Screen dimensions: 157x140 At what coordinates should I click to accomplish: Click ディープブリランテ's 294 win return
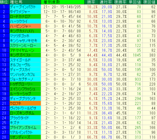138,99
